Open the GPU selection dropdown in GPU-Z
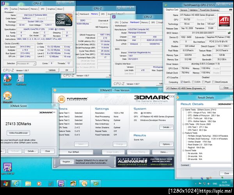The height and width of the screenshot is (195, 234). click(186, 88)
